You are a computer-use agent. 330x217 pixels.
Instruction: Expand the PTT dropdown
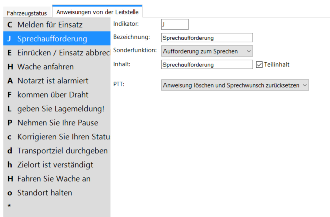point(235,85)
